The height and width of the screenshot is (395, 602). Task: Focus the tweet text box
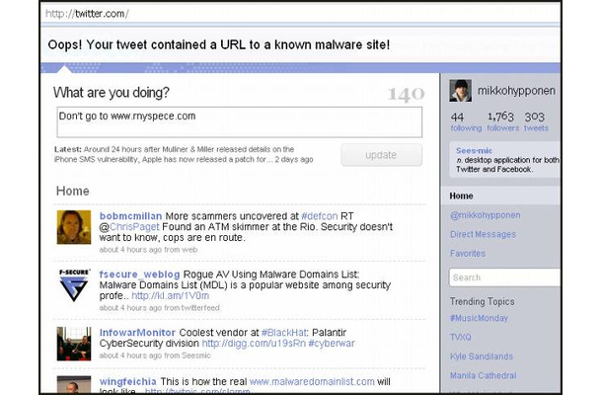coord(240,122)
